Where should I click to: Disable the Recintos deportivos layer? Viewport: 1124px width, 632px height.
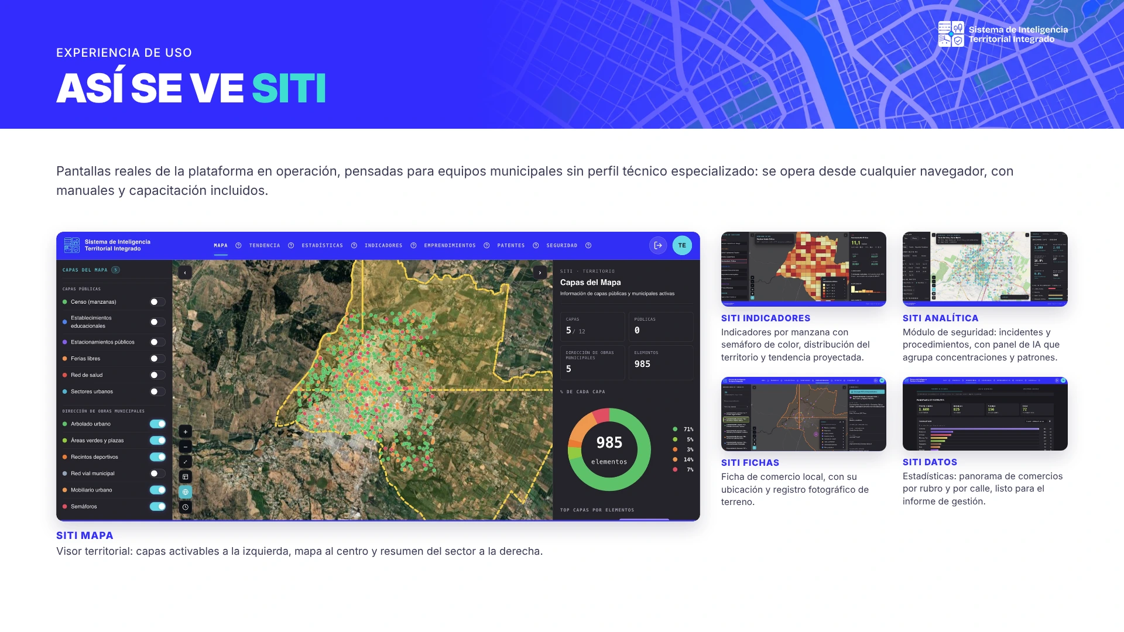157,457
